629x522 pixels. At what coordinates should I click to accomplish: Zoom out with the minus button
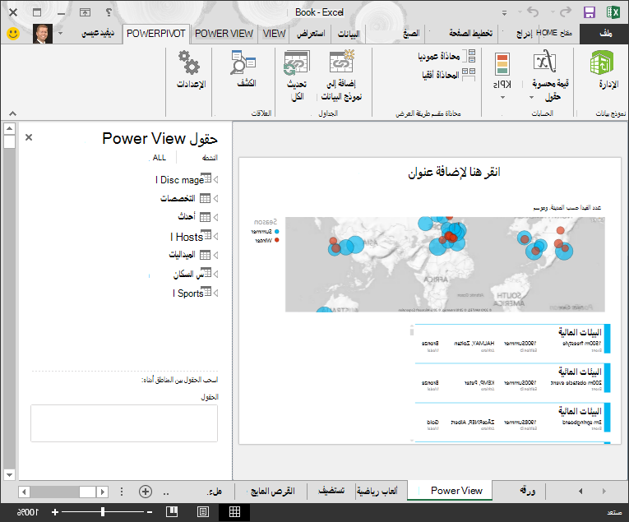pyautogui.click(x=150, y=512)
